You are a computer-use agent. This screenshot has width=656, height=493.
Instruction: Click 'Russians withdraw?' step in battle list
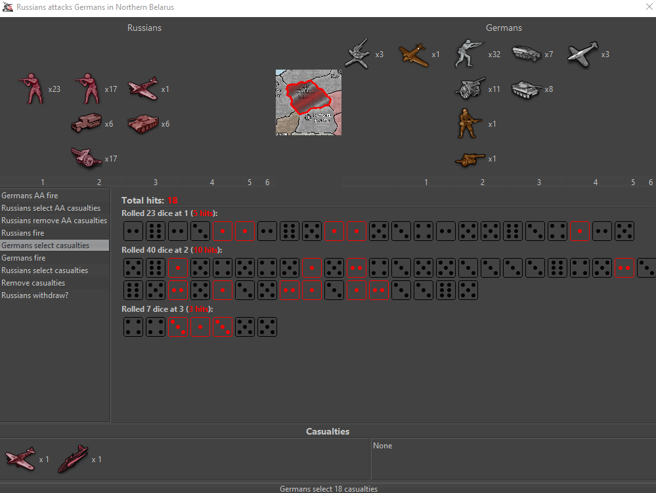pos(35,295)
